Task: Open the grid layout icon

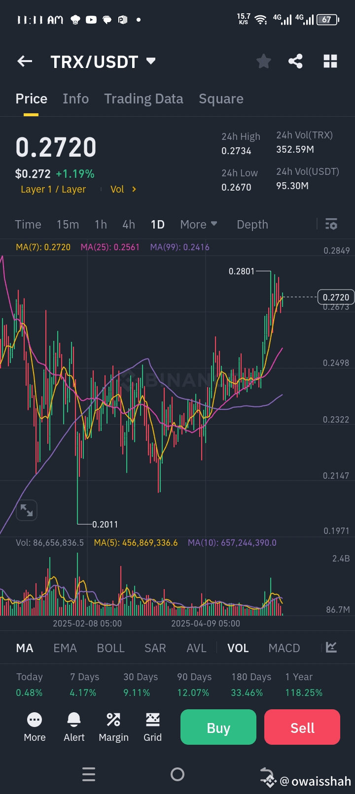Action: [x=330, y=62]
